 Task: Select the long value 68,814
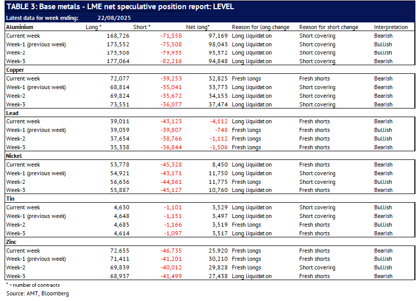point(120,87)
